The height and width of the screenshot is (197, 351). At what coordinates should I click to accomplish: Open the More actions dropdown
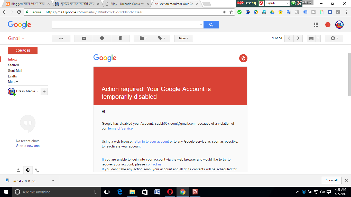[x=184, y=38]
